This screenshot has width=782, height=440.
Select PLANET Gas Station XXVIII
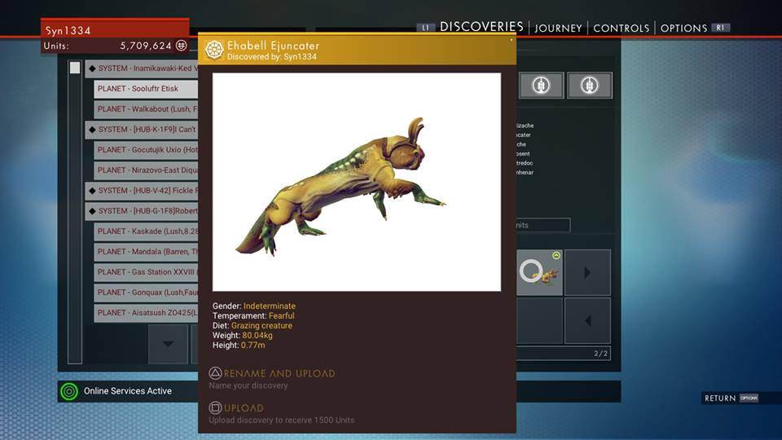(x=146, y=272)
